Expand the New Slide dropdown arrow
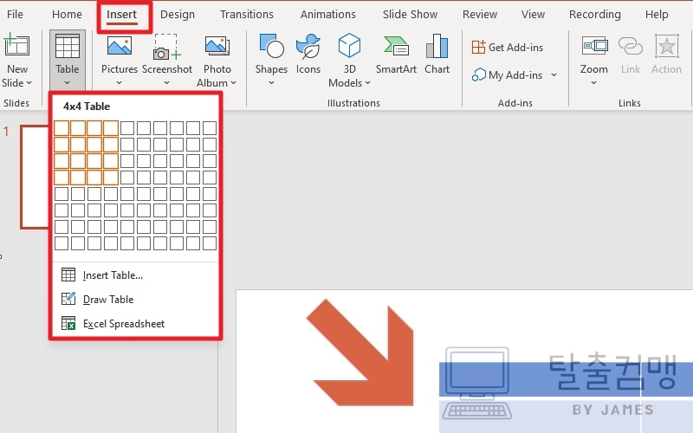Image resolution: width=693 pixels, height=433 pixels. [29, 82]
